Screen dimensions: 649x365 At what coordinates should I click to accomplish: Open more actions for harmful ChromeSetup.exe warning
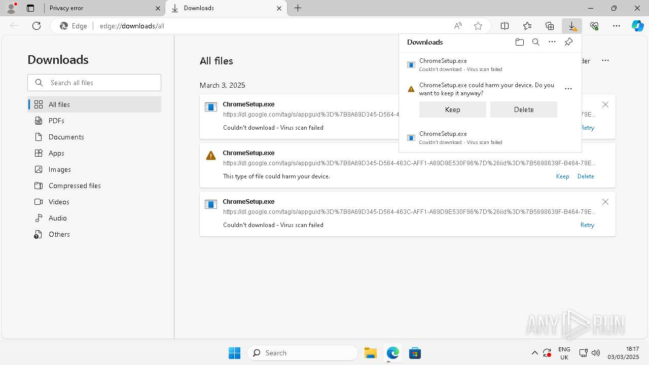[x=568, y=89]
